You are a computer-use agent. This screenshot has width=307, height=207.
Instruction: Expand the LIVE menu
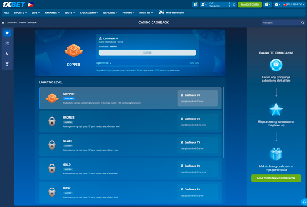coord(35,13)
